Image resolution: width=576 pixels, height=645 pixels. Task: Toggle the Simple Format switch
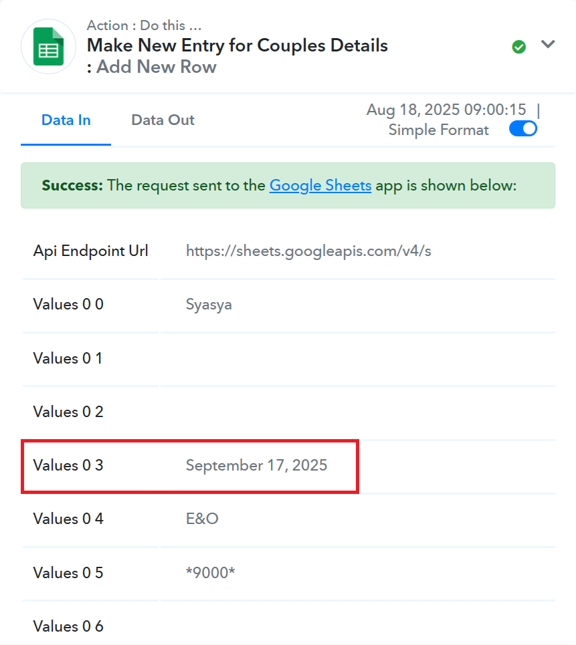point(523,129)
